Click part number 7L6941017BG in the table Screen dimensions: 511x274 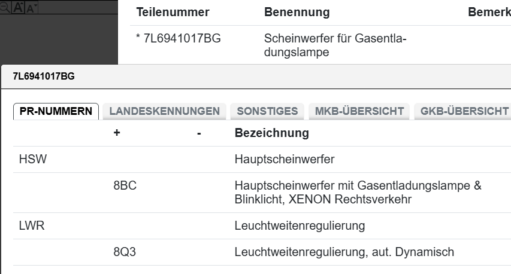click(179, 39)
